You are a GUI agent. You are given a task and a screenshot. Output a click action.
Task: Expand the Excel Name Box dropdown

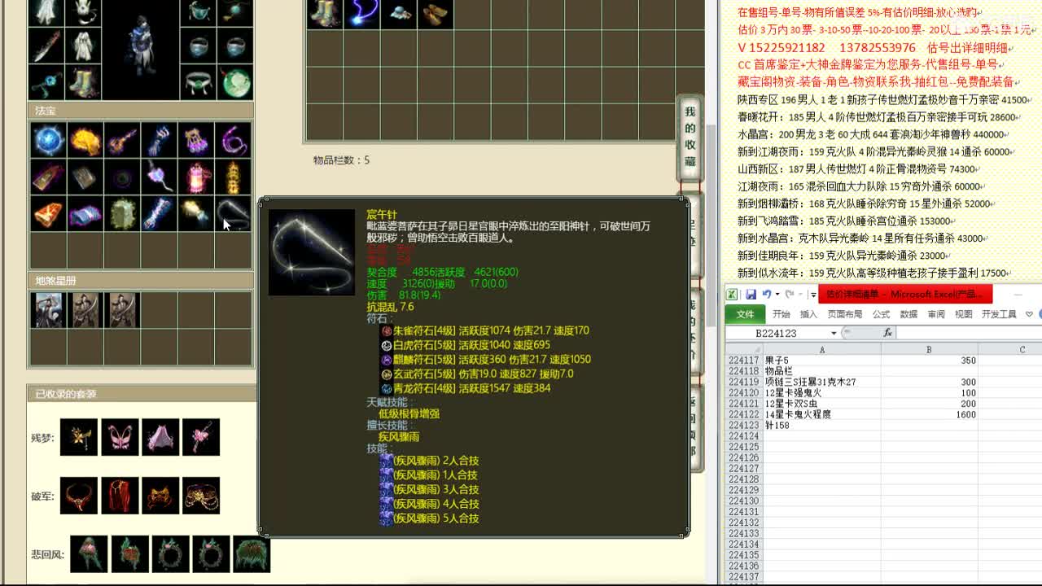tap(834, 333)
